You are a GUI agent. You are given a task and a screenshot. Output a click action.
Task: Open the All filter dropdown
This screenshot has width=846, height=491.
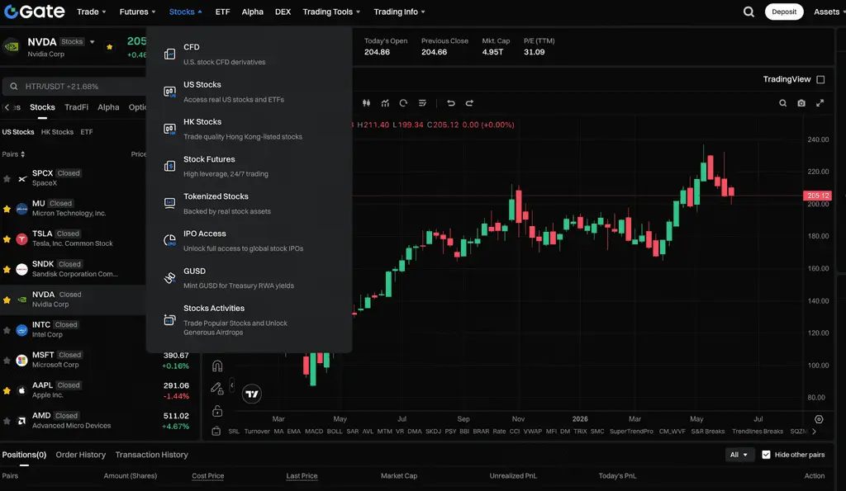pyautogui.click(x=739, y=455)
